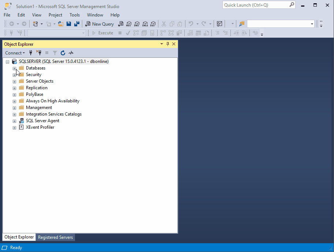This screenshot has width=334, height=252.
Task: Expand the Replication folder
Action: [x=14, y=89]
